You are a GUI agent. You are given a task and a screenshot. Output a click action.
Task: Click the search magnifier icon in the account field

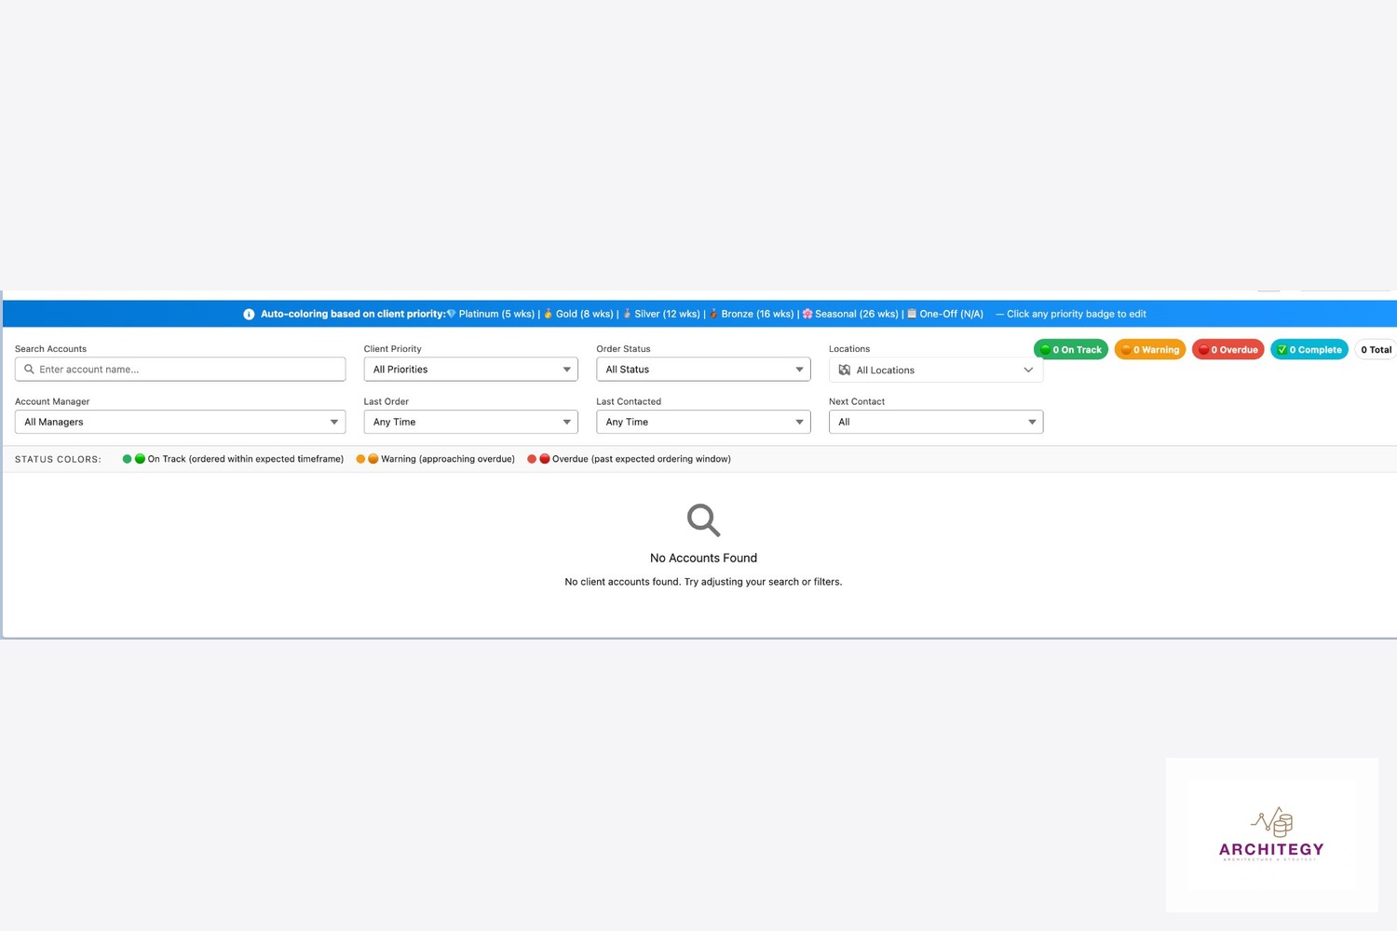(x=29, y=370)
